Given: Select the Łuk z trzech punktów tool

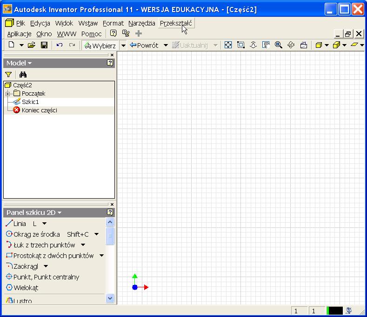Looking at the screenshot, I should 40,245.
